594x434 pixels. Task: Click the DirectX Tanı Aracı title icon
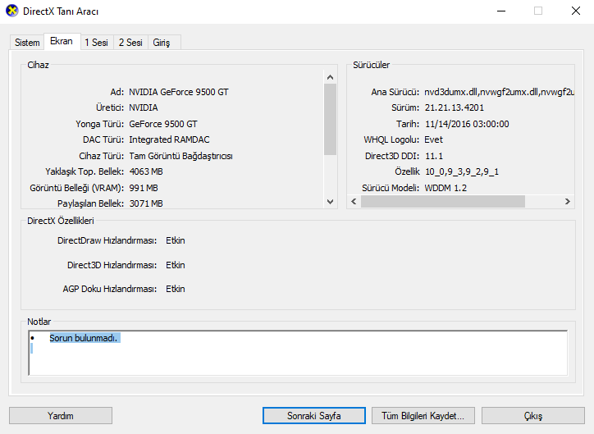pyautogui.click(x=12, y=11)
